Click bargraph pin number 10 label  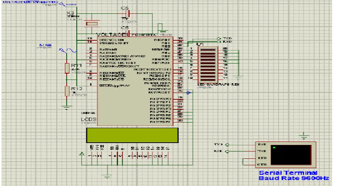(x=190, y=78)
